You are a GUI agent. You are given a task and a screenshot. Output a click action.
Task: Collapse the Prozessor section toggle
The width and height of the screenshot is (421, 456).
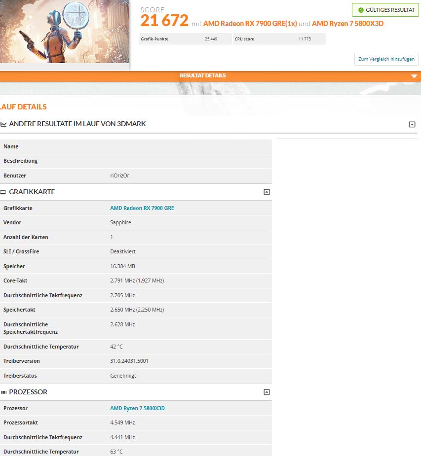(x=267, y=392)
